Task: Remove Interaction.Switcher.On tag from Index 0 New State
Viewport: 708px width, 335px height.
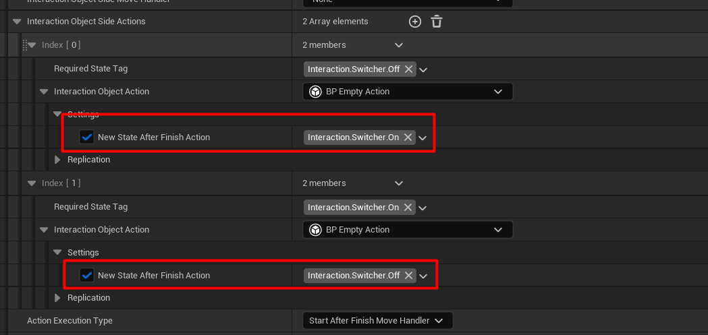Action: pyautogui.click(x=408, y=138)
